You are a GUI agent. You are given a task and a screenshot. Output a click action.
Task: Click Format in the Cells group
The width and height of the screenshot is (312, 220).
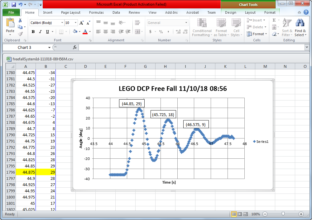(257, 34)
